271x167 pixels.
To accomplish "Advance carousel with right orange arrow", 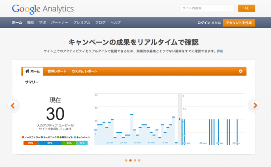I will [x=255, y=105].
